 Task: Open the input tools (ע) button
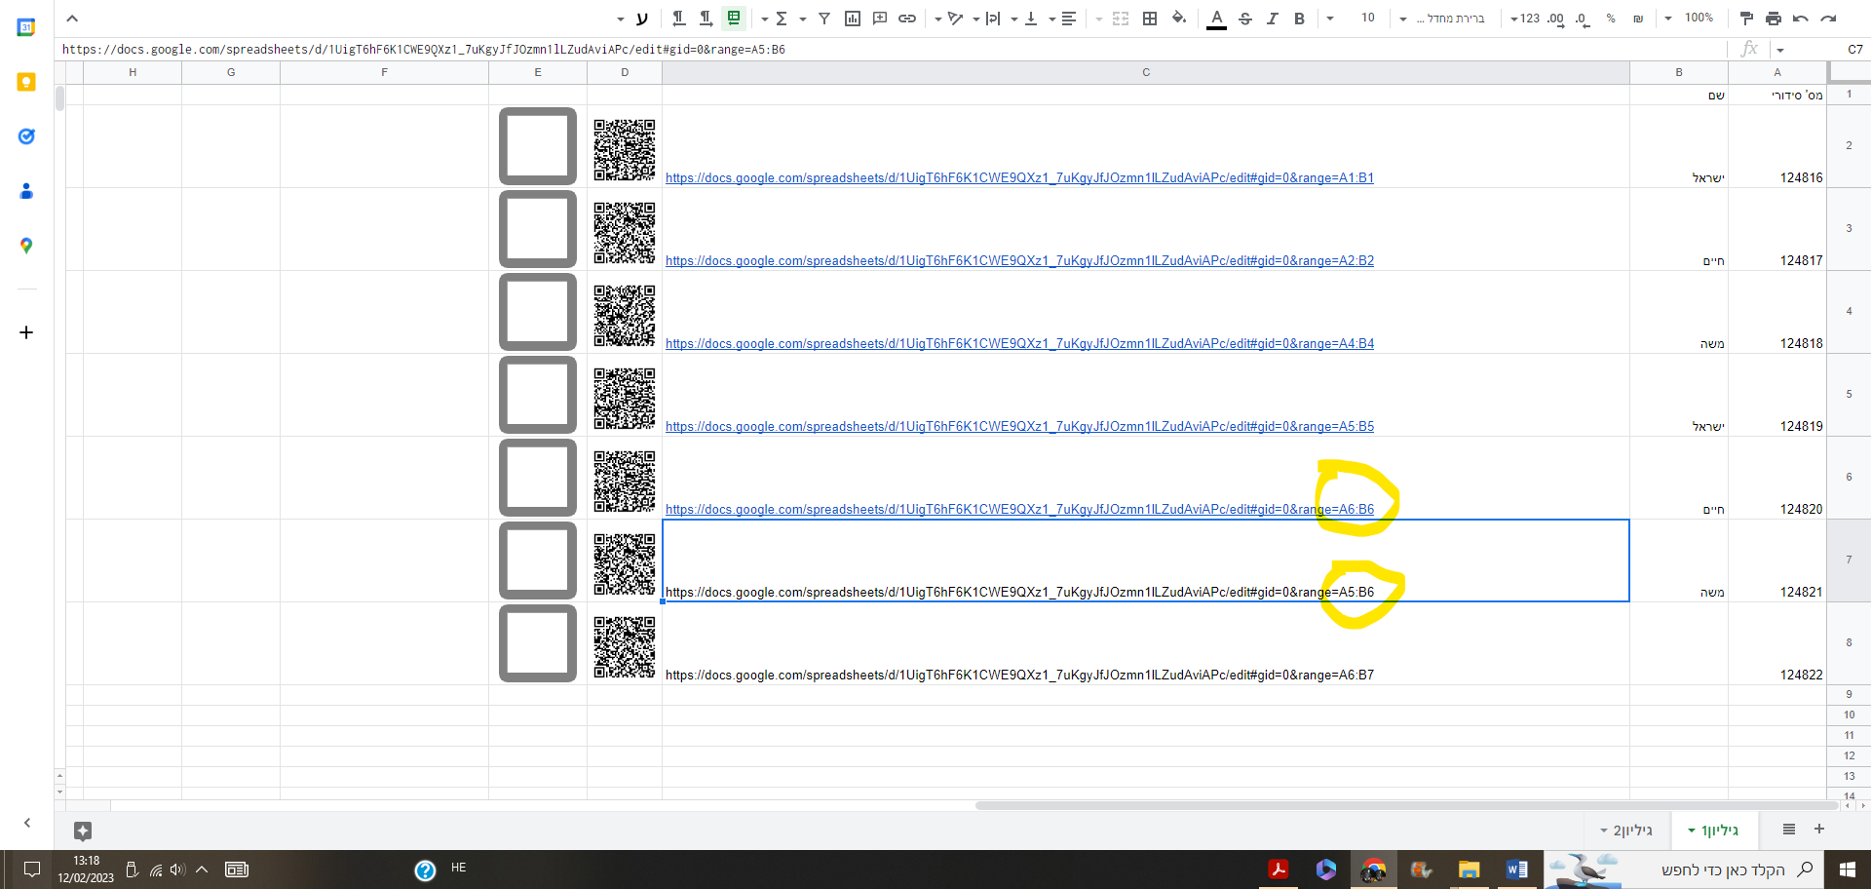(x=642, y=19)
